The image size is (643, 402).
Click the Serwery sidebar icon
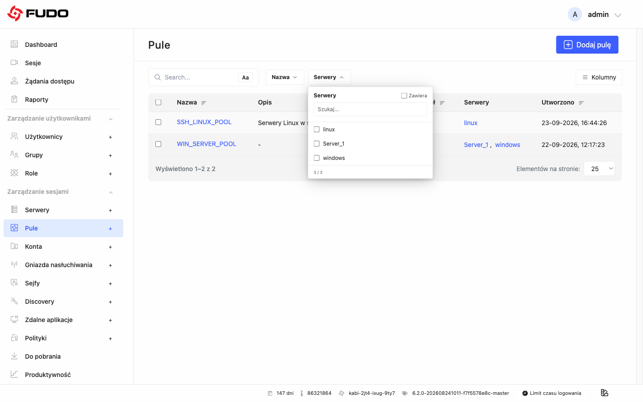coord(14,209)
